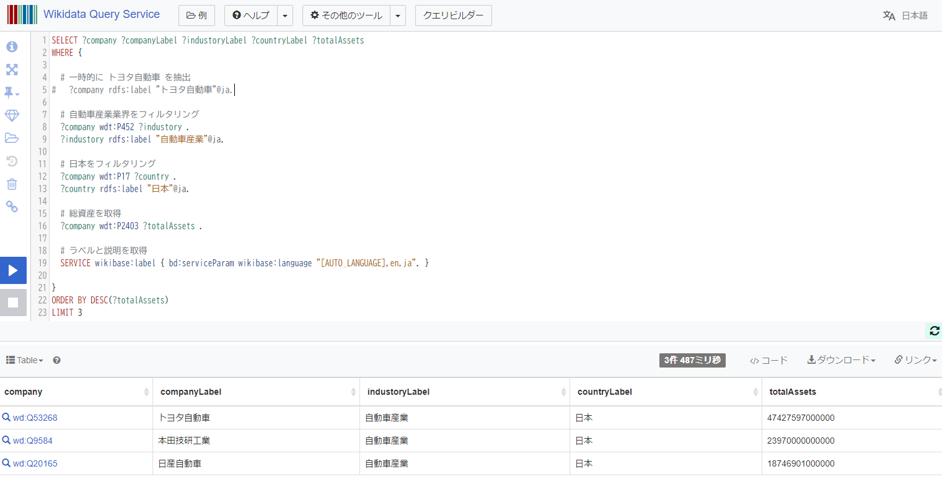
Task: Click the ORDER BY DESC line in editor
Action: pos(110,300)
